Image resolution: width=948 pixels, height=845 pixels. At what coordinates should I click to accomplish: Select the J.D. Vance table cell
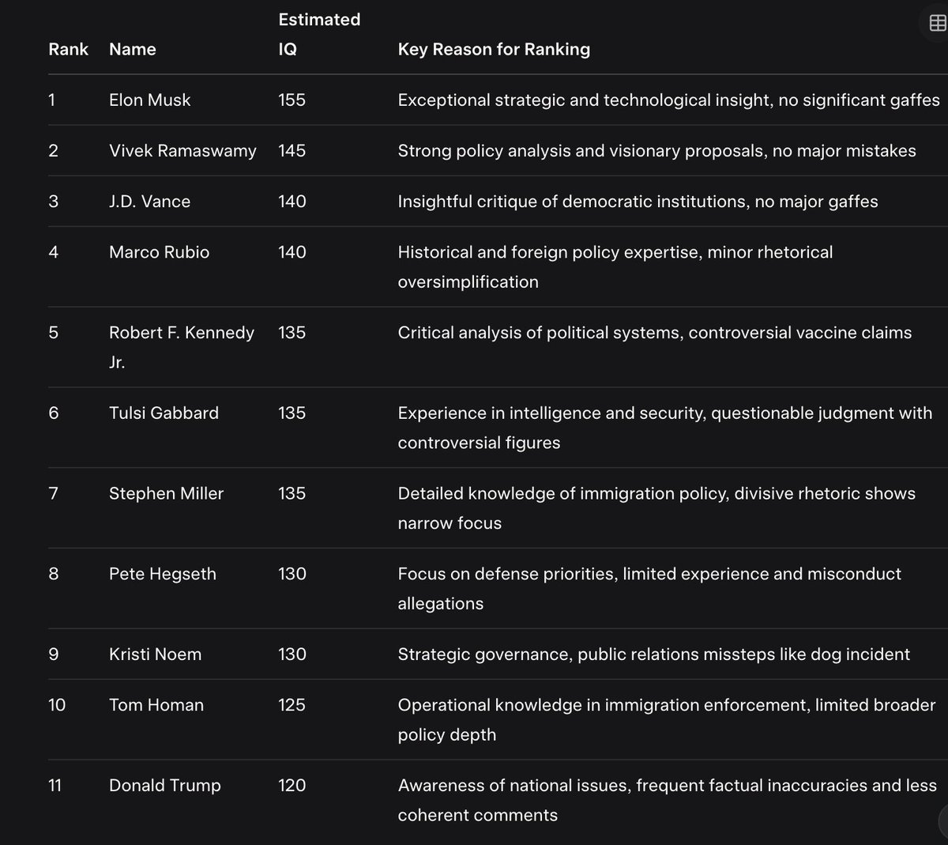149,201
